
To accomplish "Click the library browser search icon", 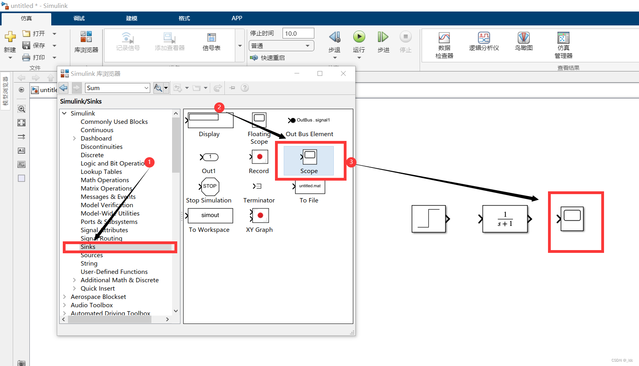I will (x=158, y=88).
